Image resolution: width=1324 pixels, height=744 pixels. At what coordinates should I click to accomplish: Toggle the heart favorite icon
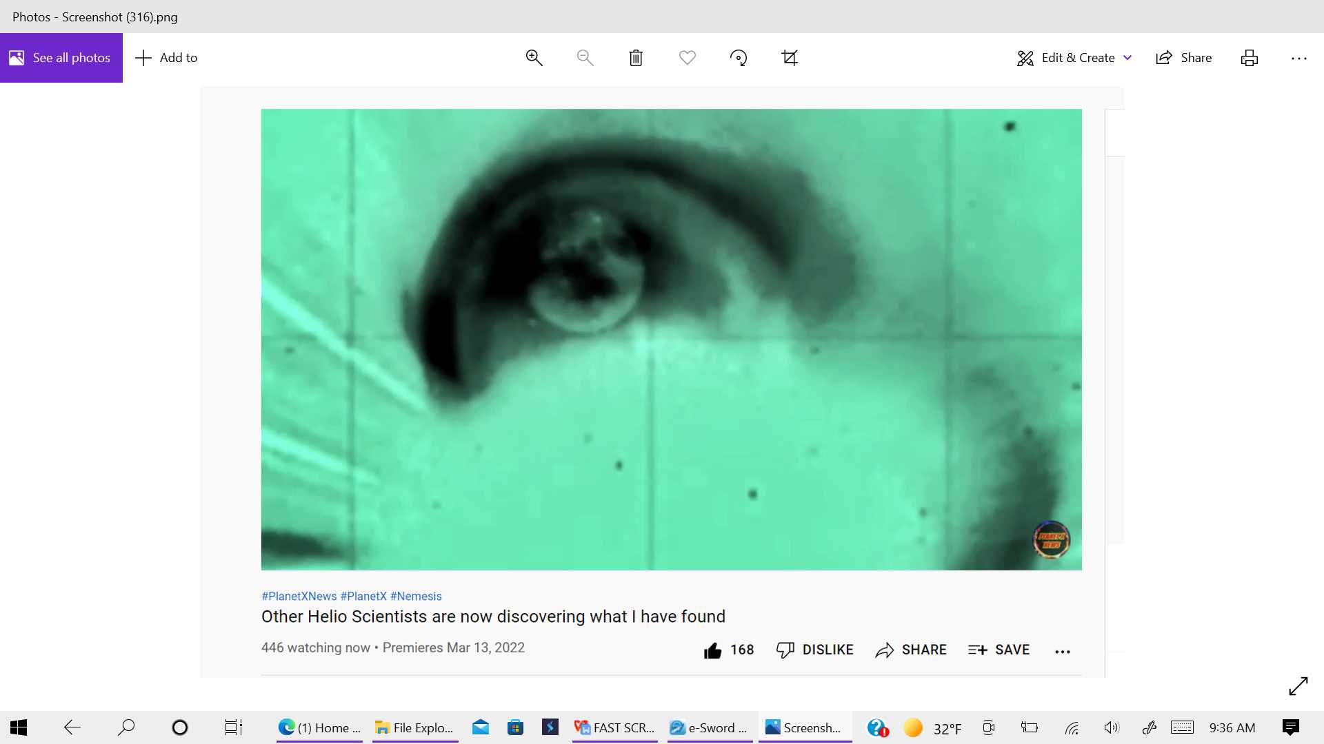(x=688, y=58)
